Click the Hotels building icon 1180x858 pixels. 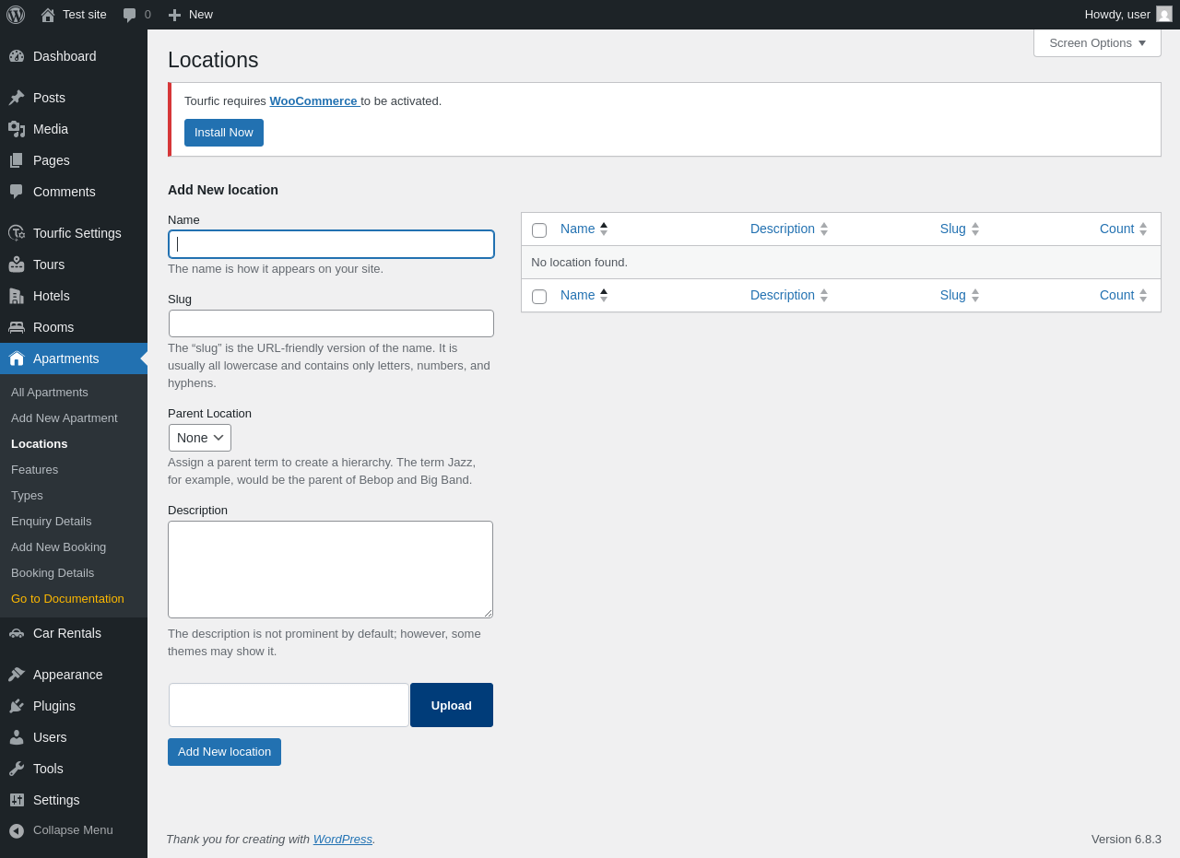coord(17,296)
